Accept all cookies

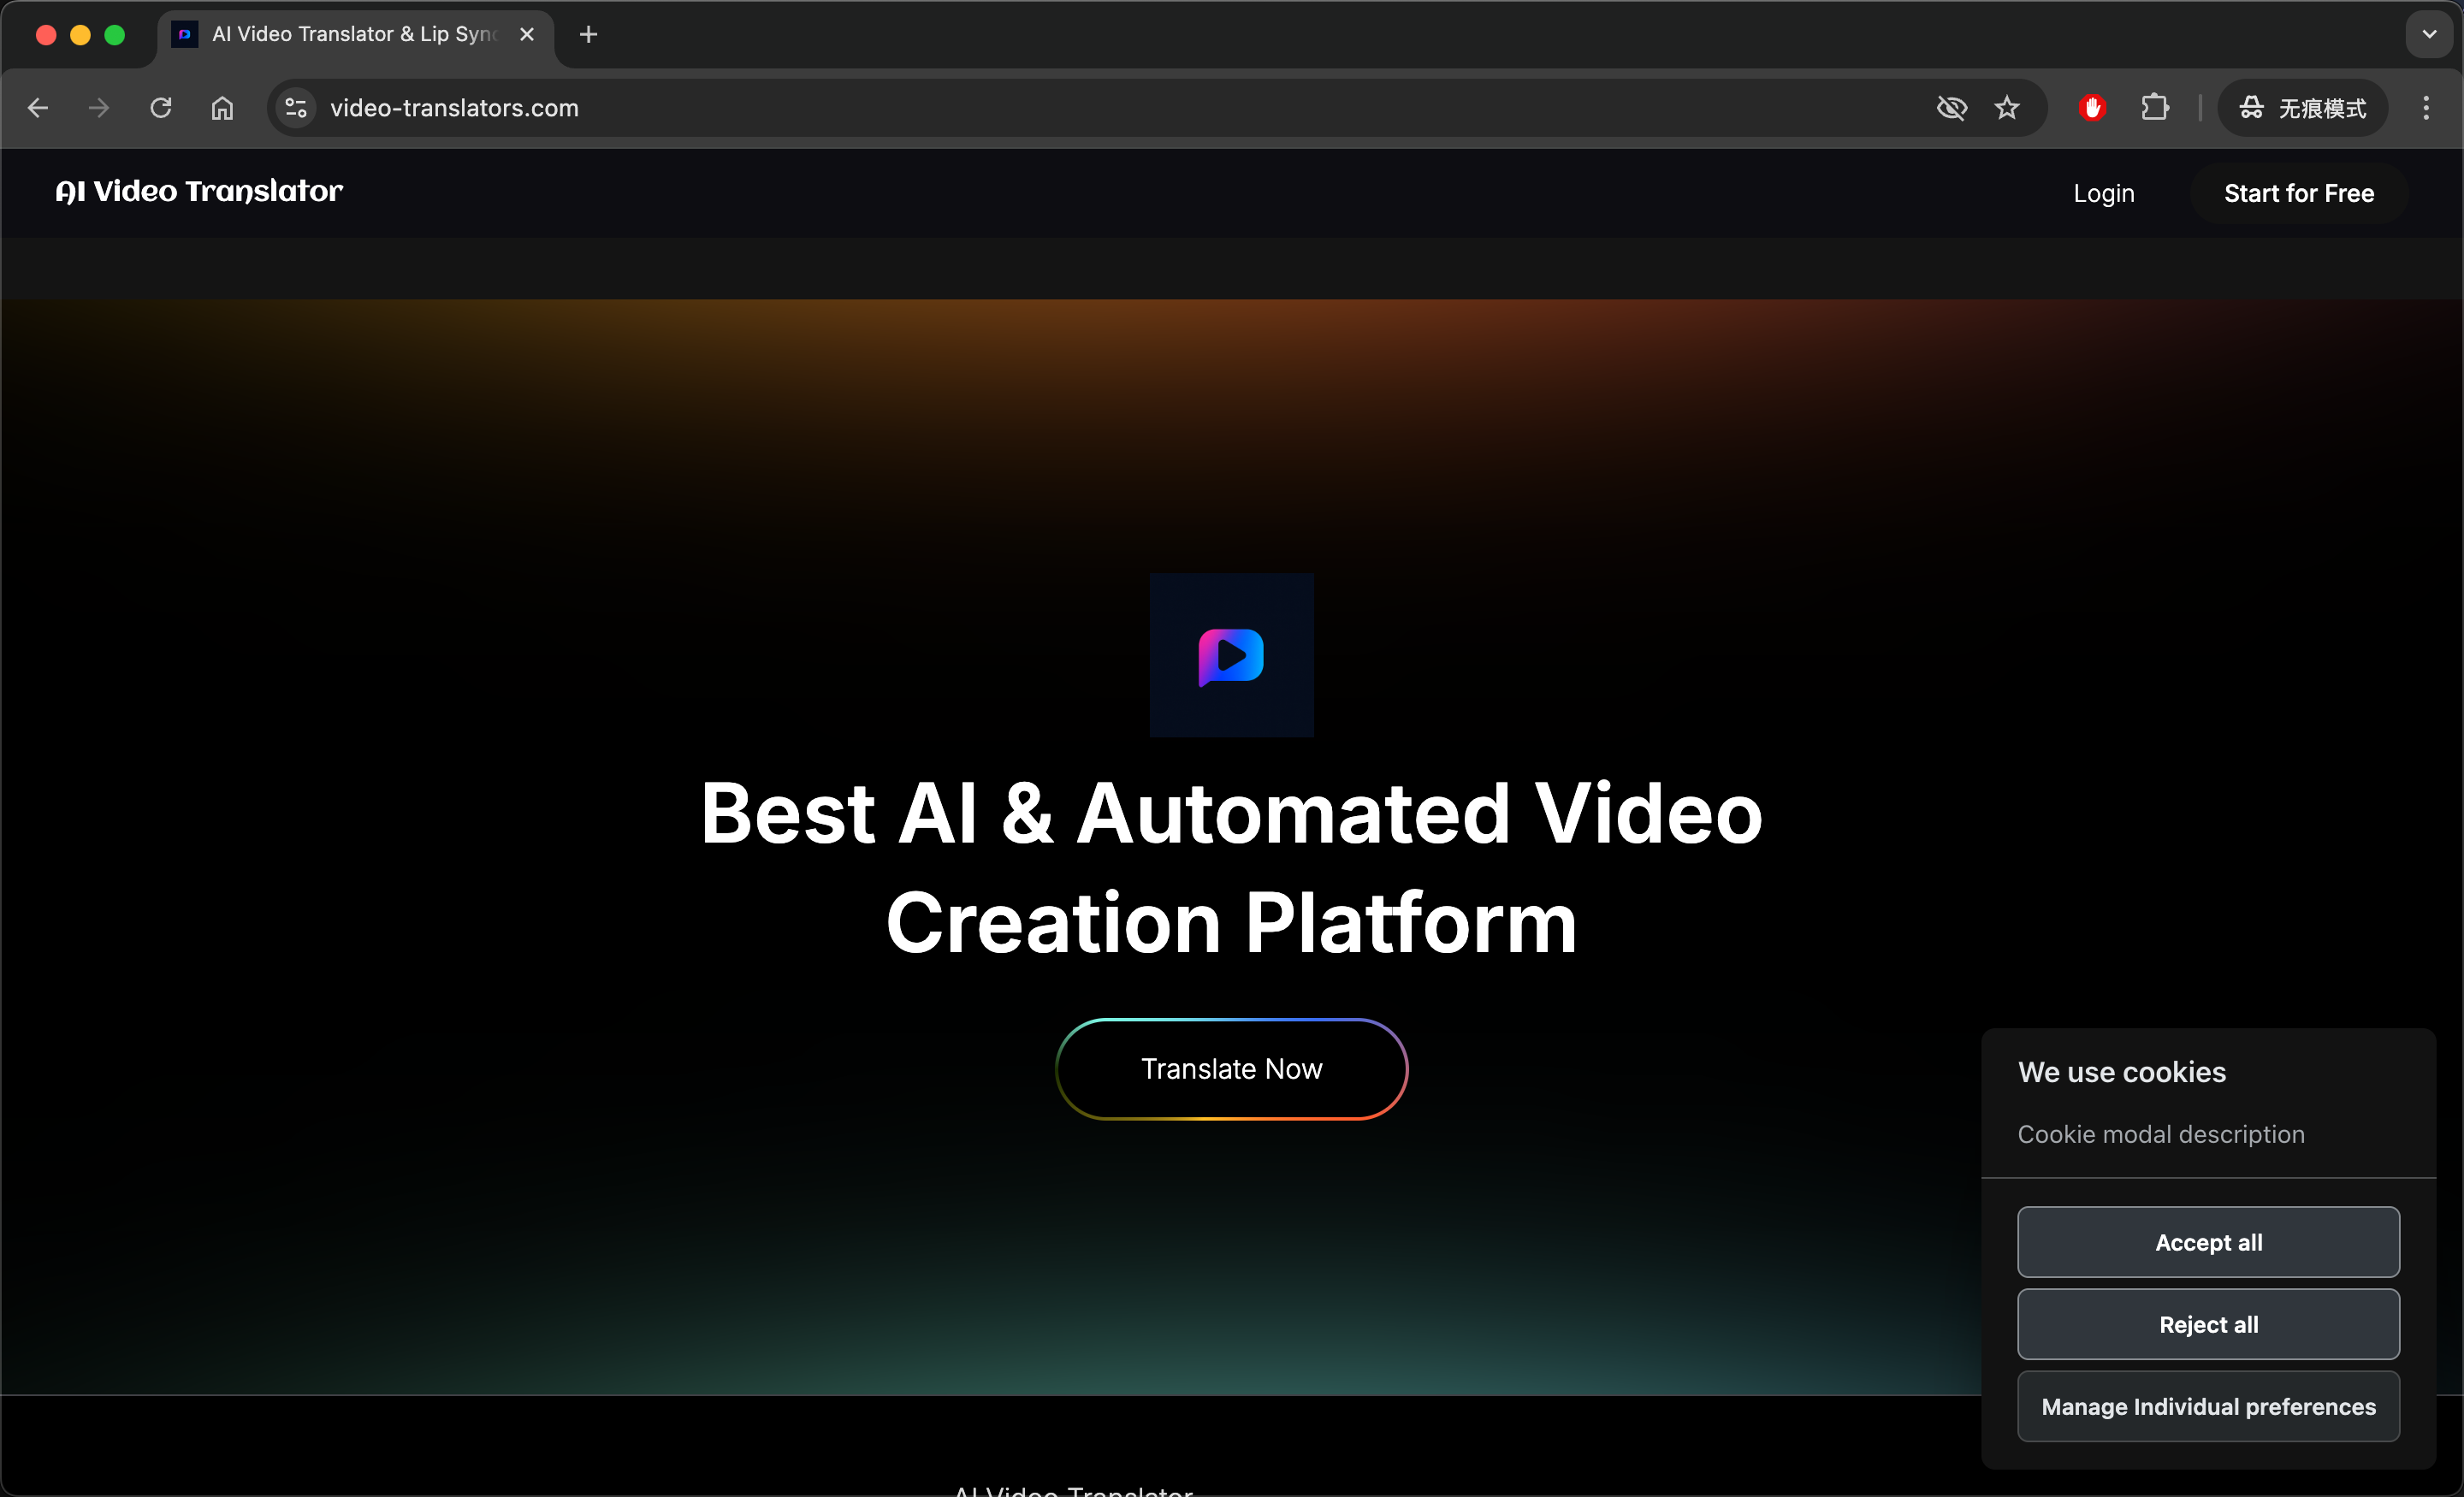[2208, 1242]
